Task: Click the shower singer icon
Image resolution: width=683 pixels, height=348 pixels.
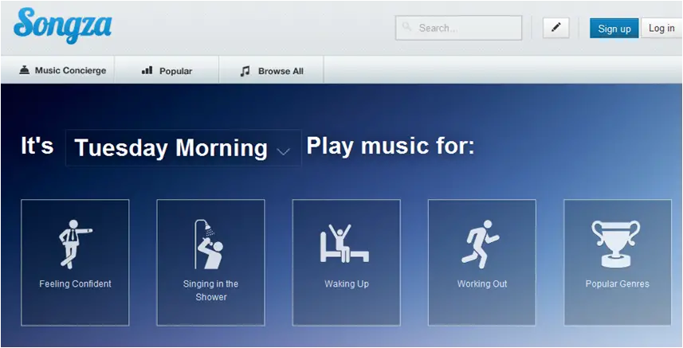Action: click(x=209, y=244)
